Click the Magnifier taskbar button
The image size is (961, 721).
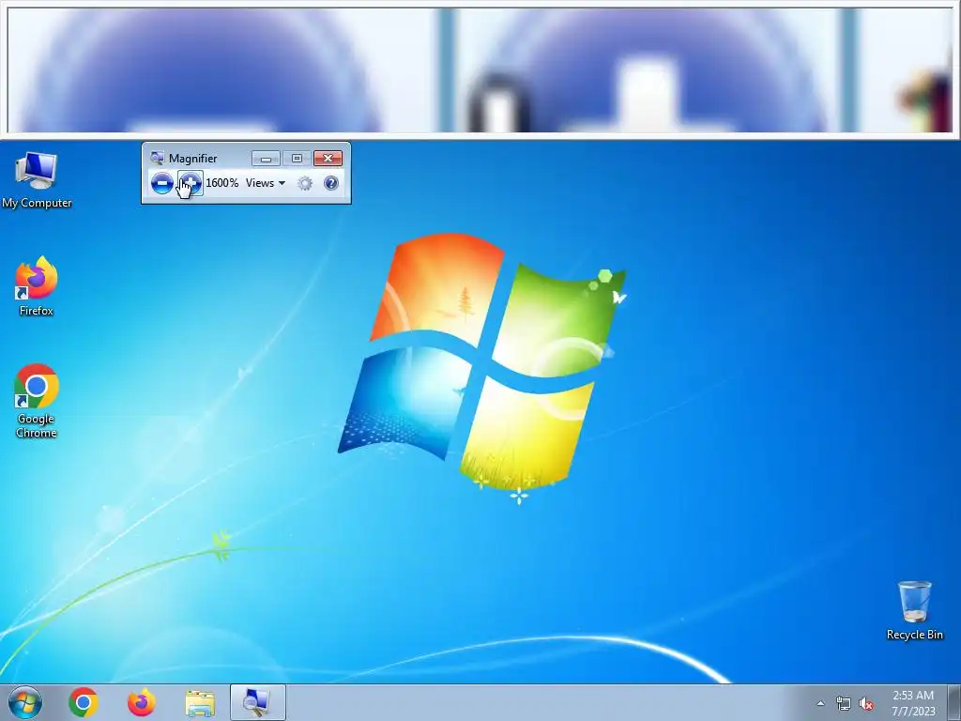pyautogui.click(x=257, y=702)
